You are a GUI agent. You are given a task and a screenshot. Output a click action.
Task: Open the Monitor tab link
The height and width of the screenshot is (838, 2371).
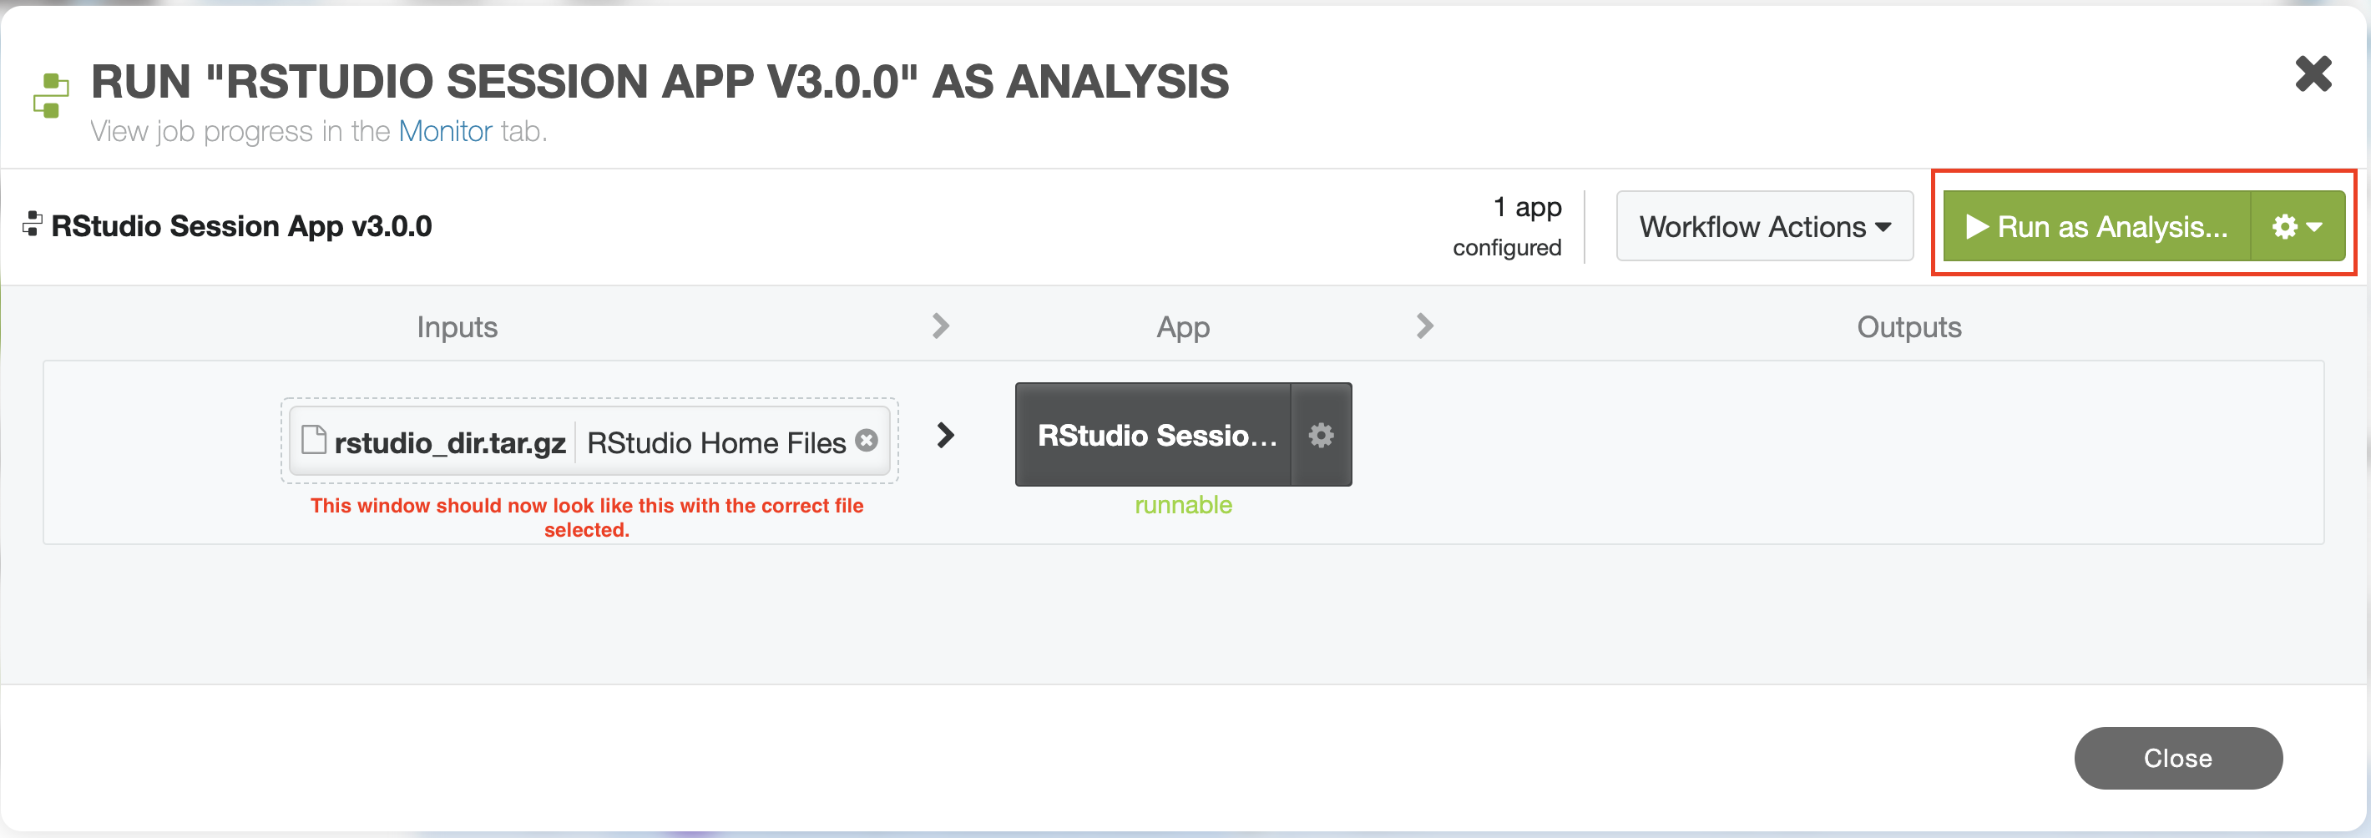click(x=446, y=132)
